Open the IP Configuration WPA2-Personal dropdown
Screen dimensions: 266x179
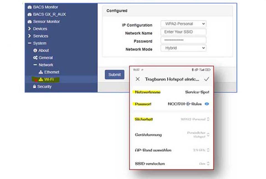click(183, 24)
